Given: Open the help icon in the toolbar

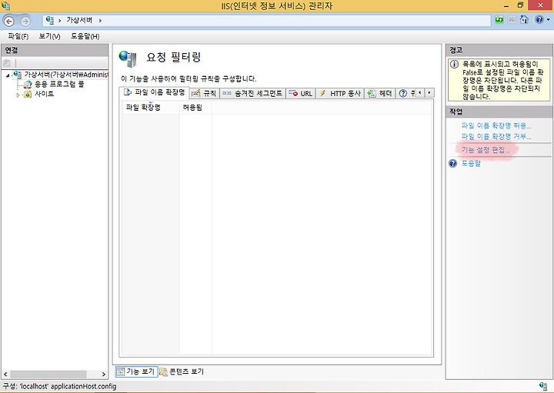Looking at the screenshot, I should coord(539,20).
